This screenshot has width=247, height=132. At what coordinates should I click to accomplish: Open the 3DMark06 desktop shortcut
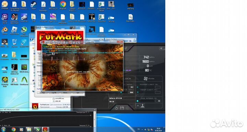click(4, 5)
